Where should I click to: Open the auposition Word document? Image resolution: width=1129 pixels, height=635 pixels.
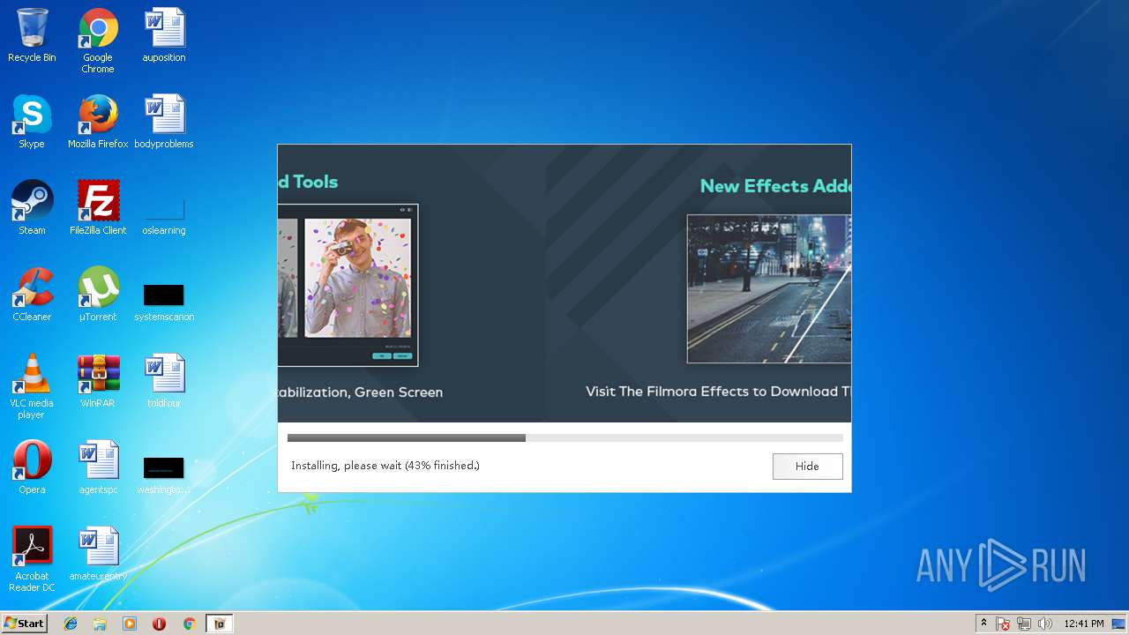click(x=164, y=35)
